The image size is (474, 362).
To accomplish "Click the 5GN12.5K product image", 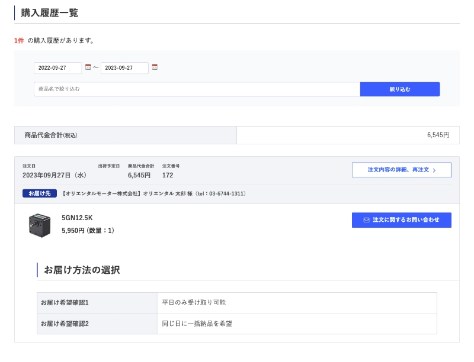I will click(x=40, y=225).
